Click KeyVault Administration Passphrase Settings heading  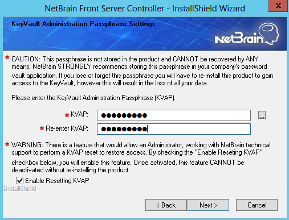(83, 24)
